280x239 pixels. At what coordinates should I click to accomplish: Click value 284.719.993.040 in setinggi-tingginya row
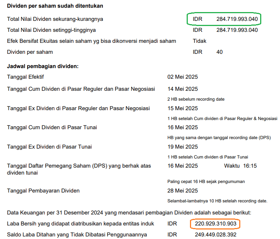(237, 30)
